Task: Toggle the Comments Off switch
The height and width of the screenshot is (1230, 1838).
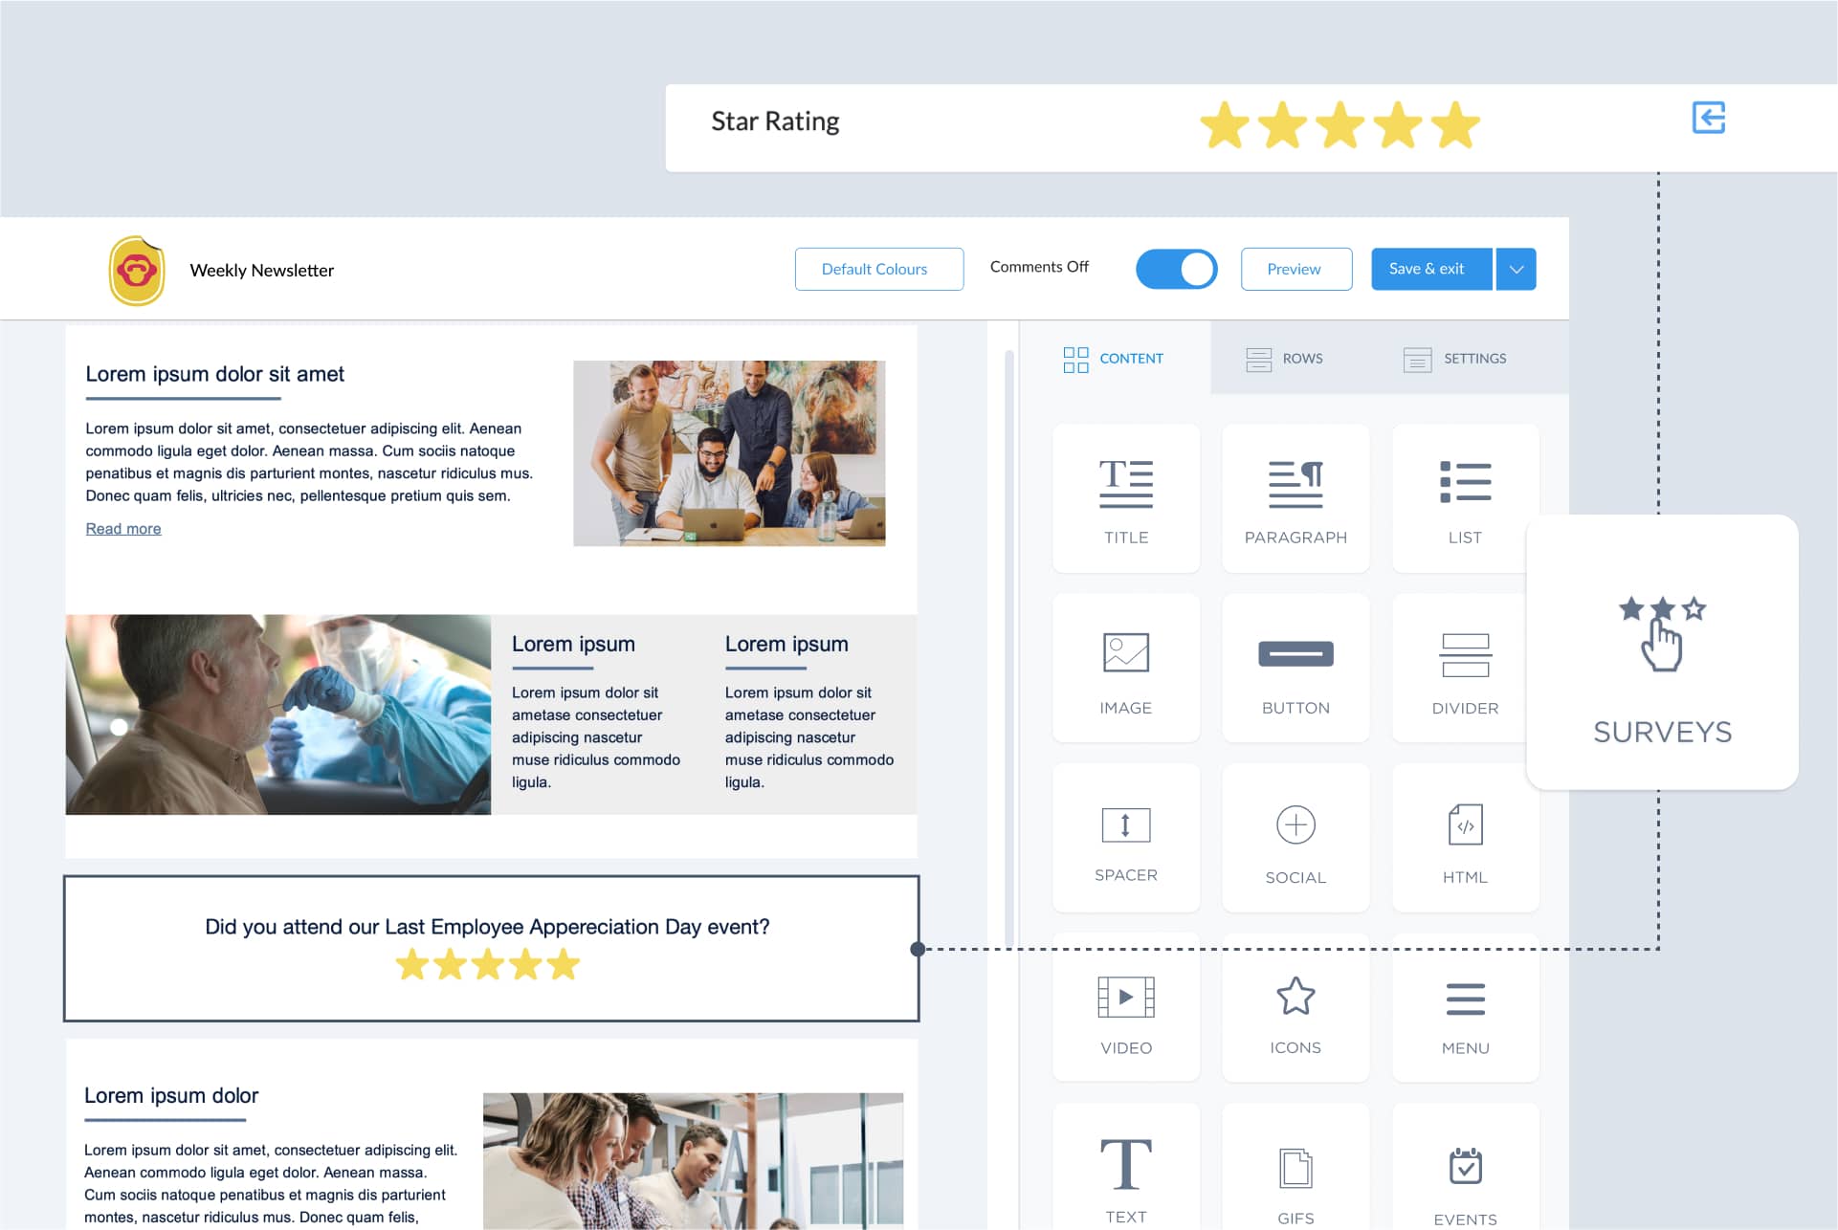Action: tap(1176, 268)
